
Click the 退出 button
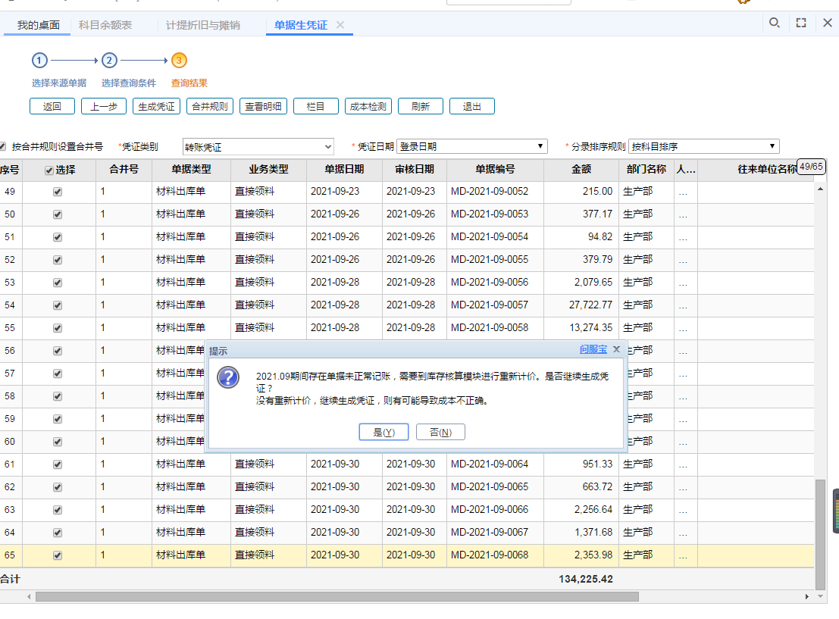pos(472,107)
